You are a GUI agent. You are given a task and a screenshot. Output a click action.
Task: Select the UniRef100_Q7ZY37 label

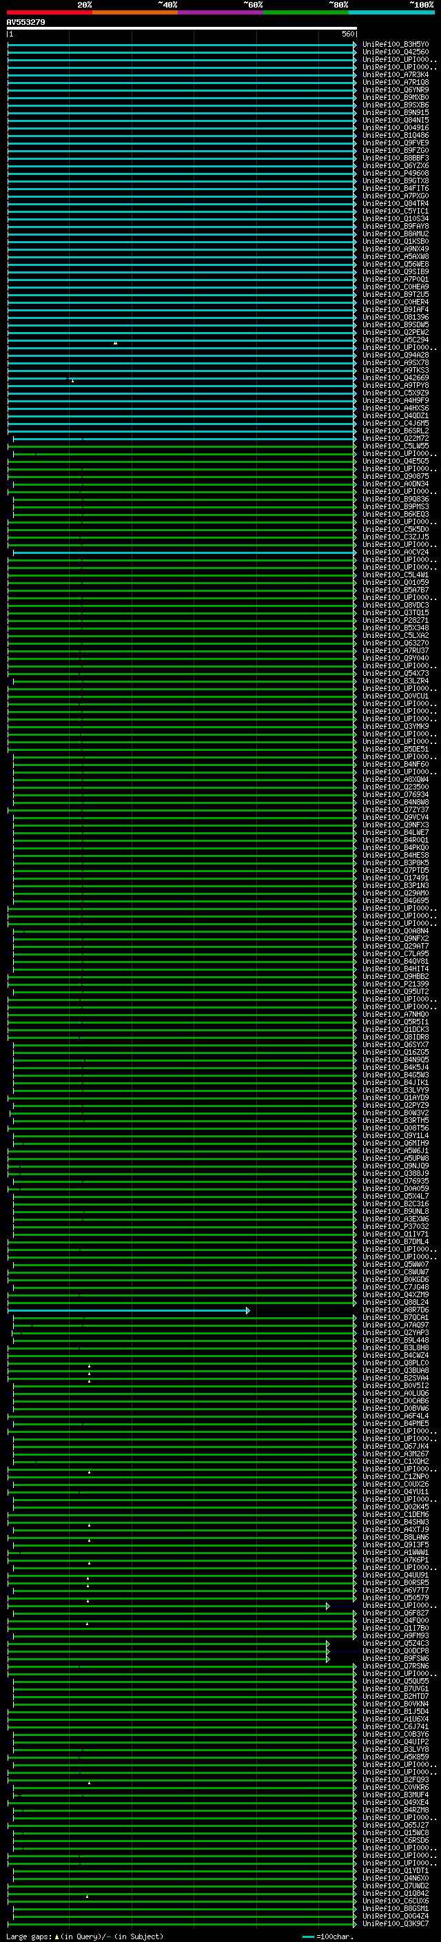click(x=395, y=809)
